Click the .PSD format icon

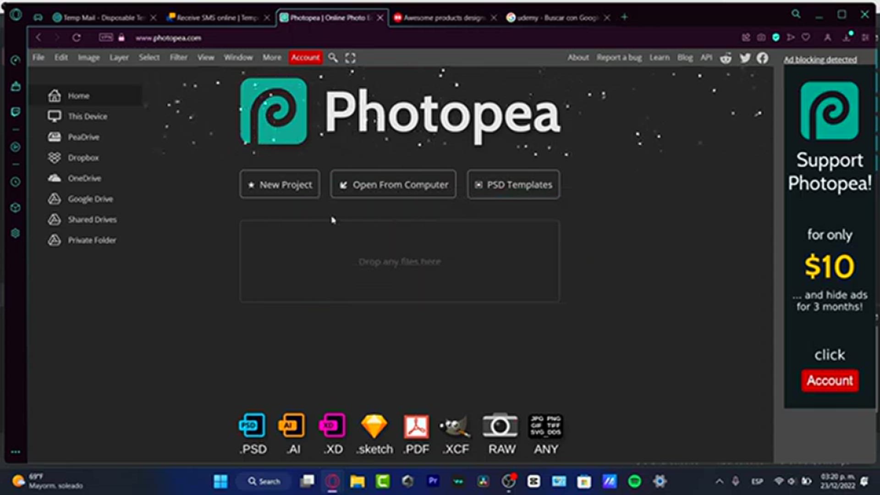point(253,434)
